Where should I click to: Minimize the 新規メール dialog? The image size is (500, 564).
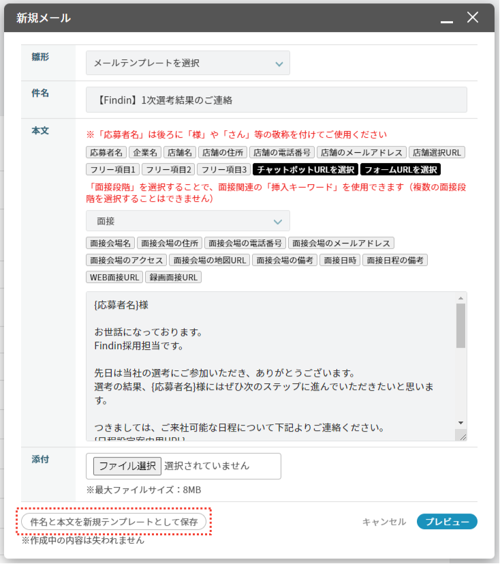click(x=447, y=20)
